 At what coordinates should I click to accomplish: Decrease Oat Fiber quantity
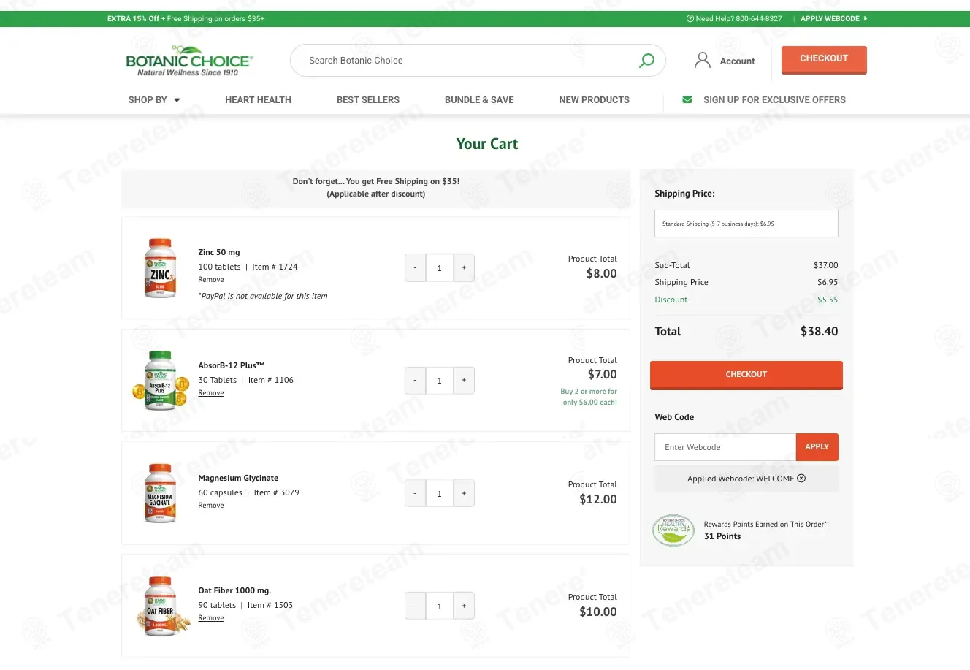click(415, 606)
